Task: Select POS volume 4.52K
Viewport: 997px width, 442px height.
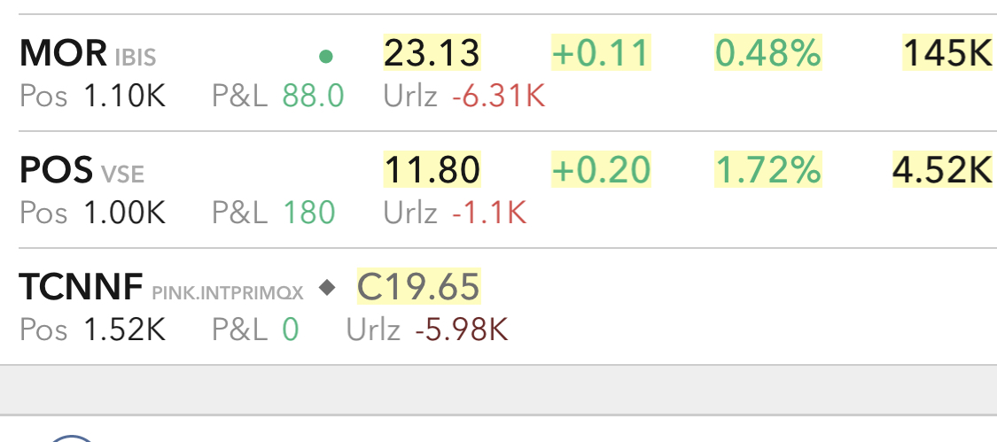Action: coord(941,169)
